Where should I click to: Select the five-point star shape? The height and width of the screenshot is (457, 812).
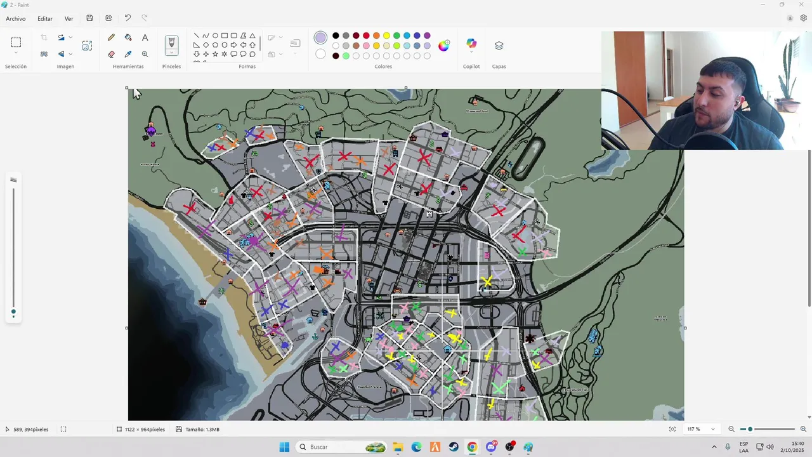click(x=215, y=54)
